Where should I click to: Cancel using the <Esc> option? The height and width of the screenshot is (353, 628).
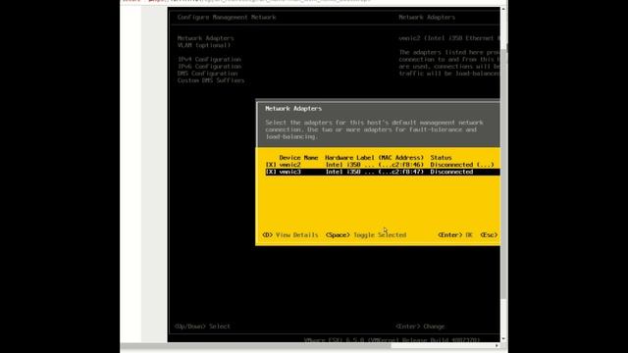pyautogui.click(x=489, y=235)
